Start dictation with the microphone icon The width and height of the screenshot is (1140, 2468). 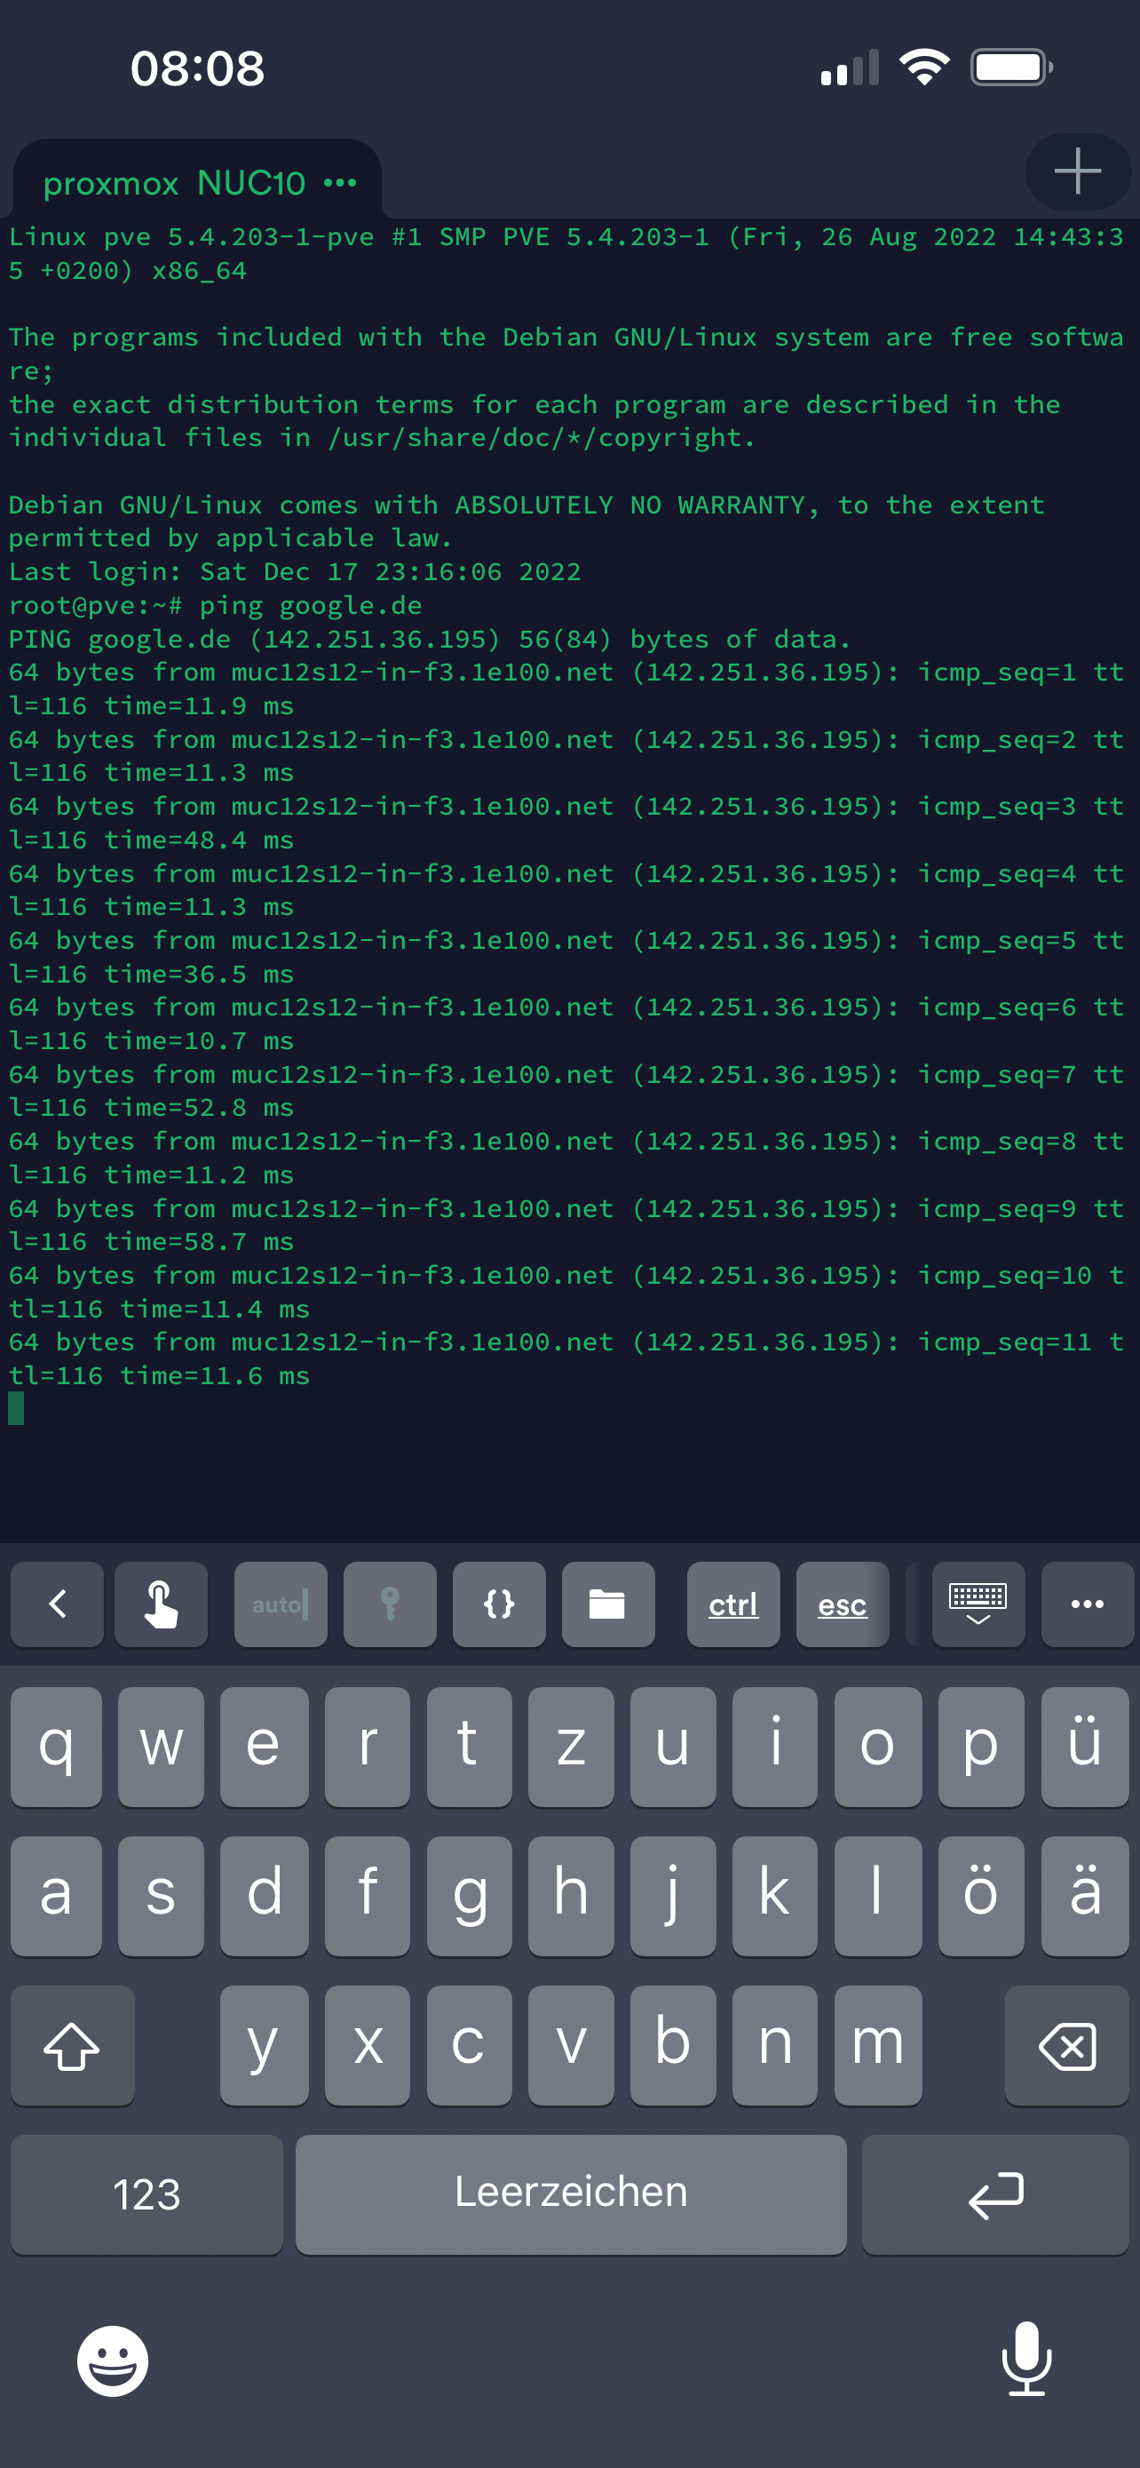point(1027,2359)
